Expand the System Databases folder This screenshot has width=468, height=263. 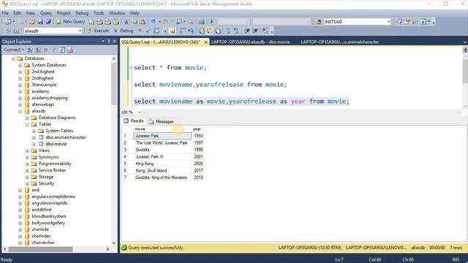coord(20,65)
